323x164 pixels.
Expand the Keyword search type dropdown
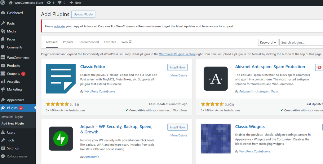(268, 42)
